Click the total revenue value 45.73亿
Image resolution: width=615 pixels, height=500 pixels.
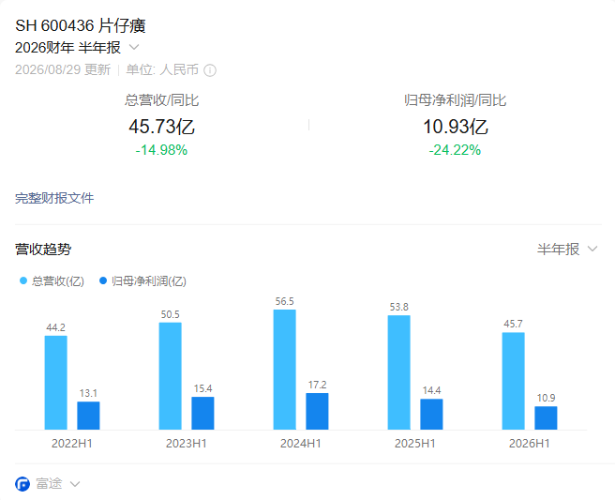tap(161, 127)
